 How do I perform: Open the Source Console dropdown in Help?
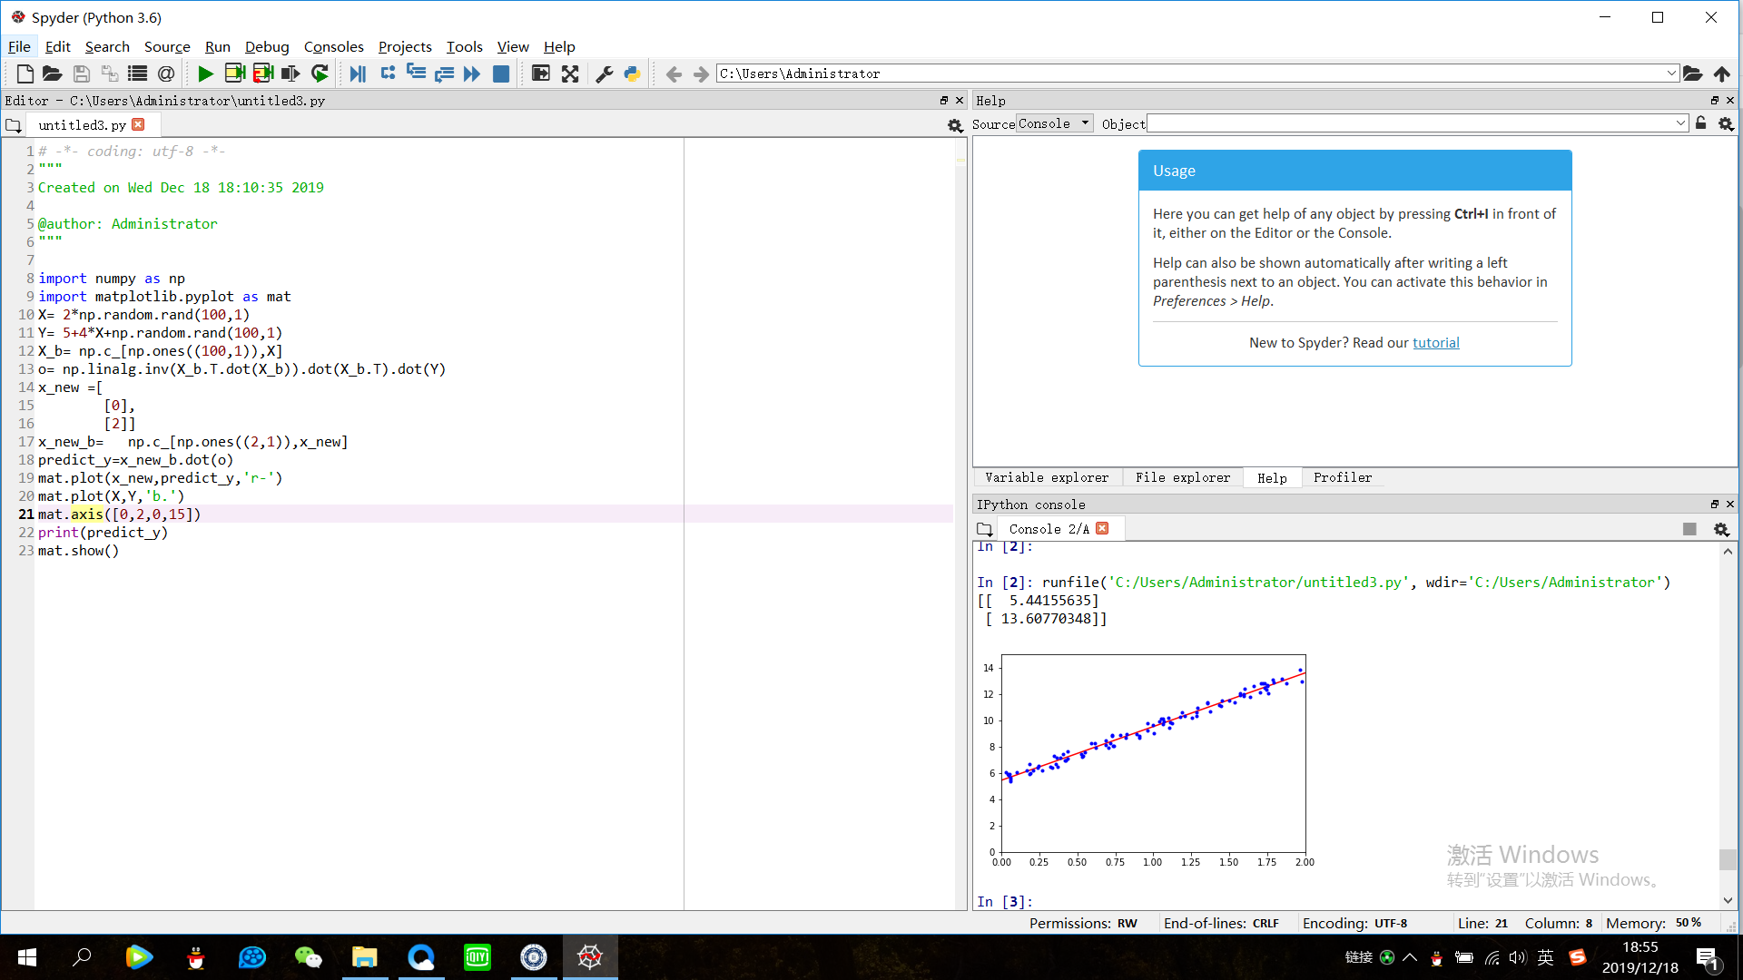[1054, 123]
